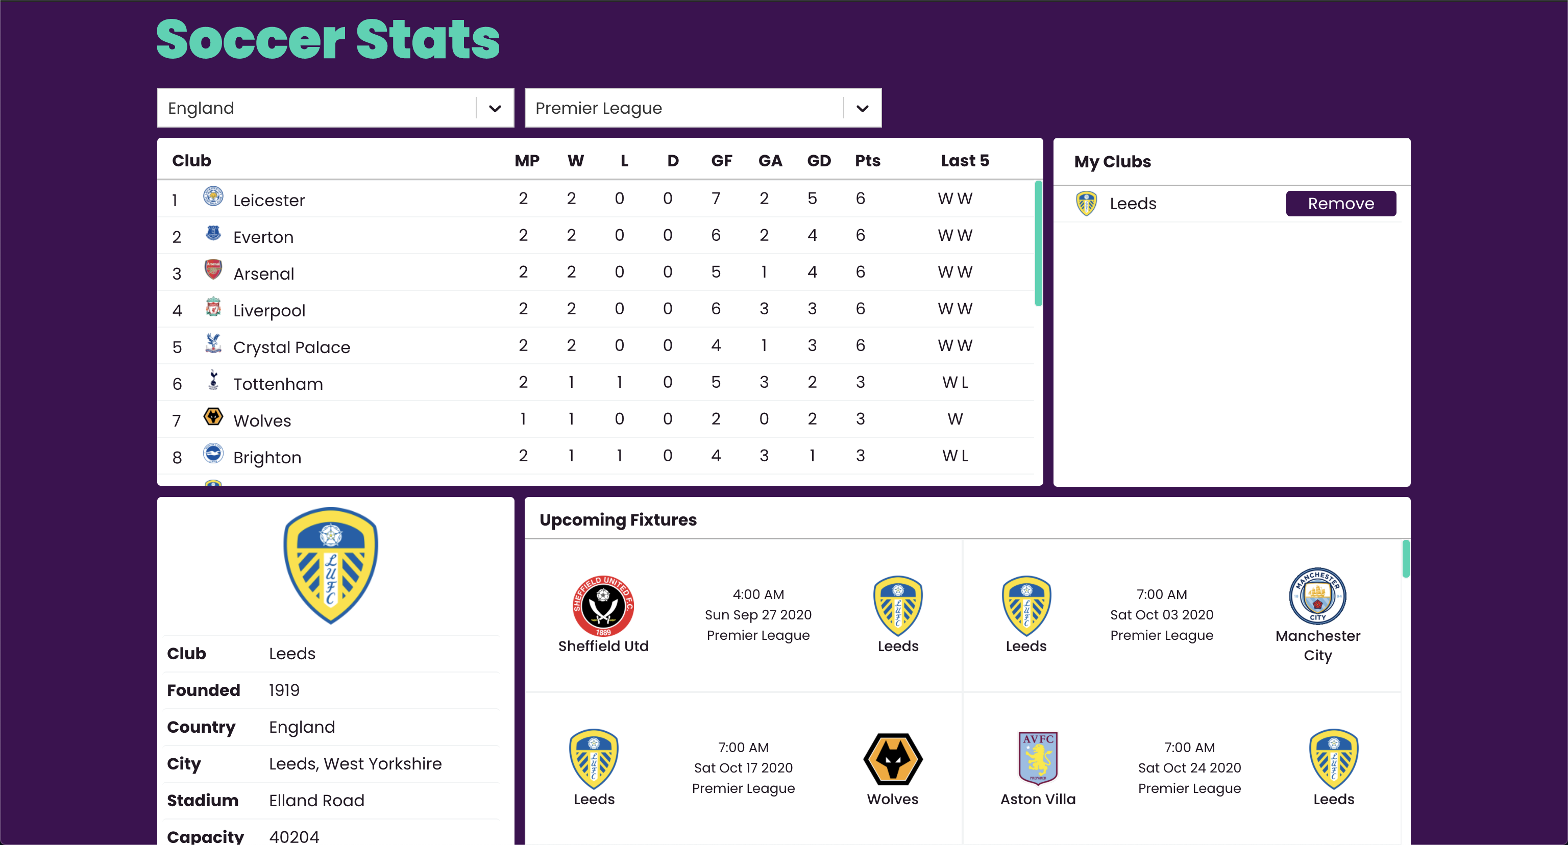Viewport: 1568px width, 845px height.
Task: Click the standings table scrollbar
Action: click(x=1038, y=243)
